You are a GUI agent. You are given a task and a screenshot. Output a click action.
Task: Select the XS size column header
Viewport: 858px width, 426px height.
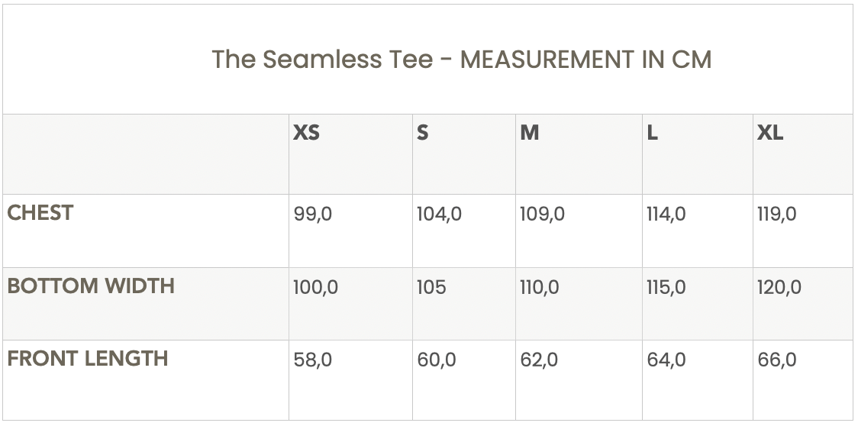pos(306,133)
